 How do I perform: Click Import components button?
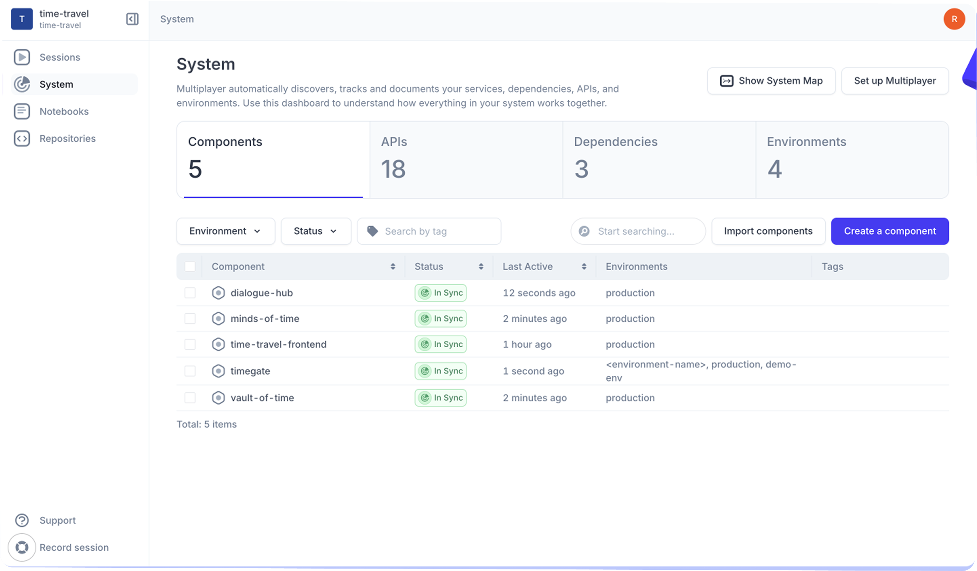click(x=768, y=231)
